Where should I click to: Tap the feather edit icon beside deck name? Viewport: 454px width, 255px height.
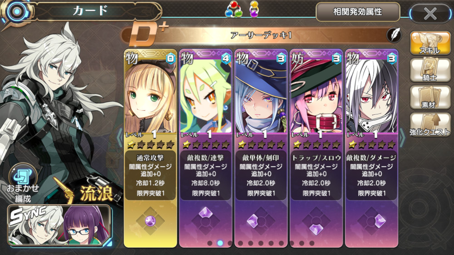pyautogui.click(x=394, y=35)
